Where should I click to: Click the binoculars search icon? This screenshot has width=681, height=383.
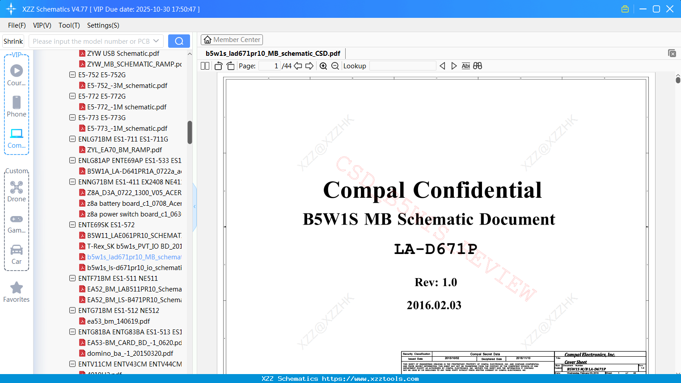click(478, 66)
